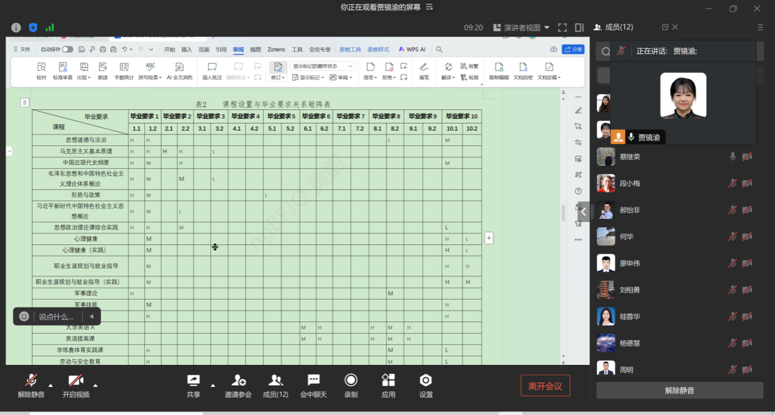Viewport: 775px width, 415px height.
Task: Click 解除静音 button under member list
Action: (x=680, y=391)
